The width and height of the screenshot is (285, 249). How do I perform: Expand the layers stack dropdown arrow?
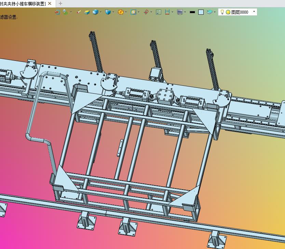[215, 12]
